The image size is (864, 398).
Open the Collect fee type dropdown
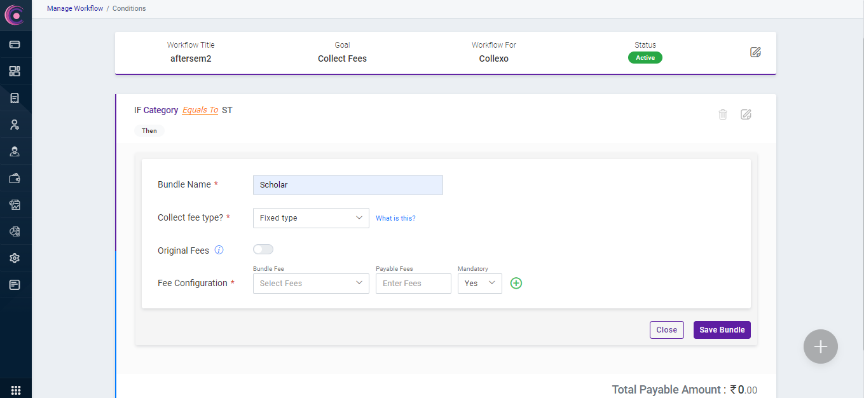[x=311, y=218]
